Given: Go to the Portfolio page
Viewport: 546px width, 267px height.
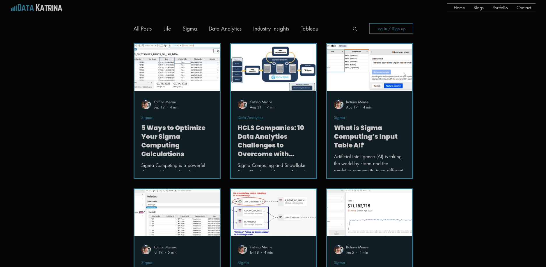Looking at the screenshot, I should [x=500, y=8].
